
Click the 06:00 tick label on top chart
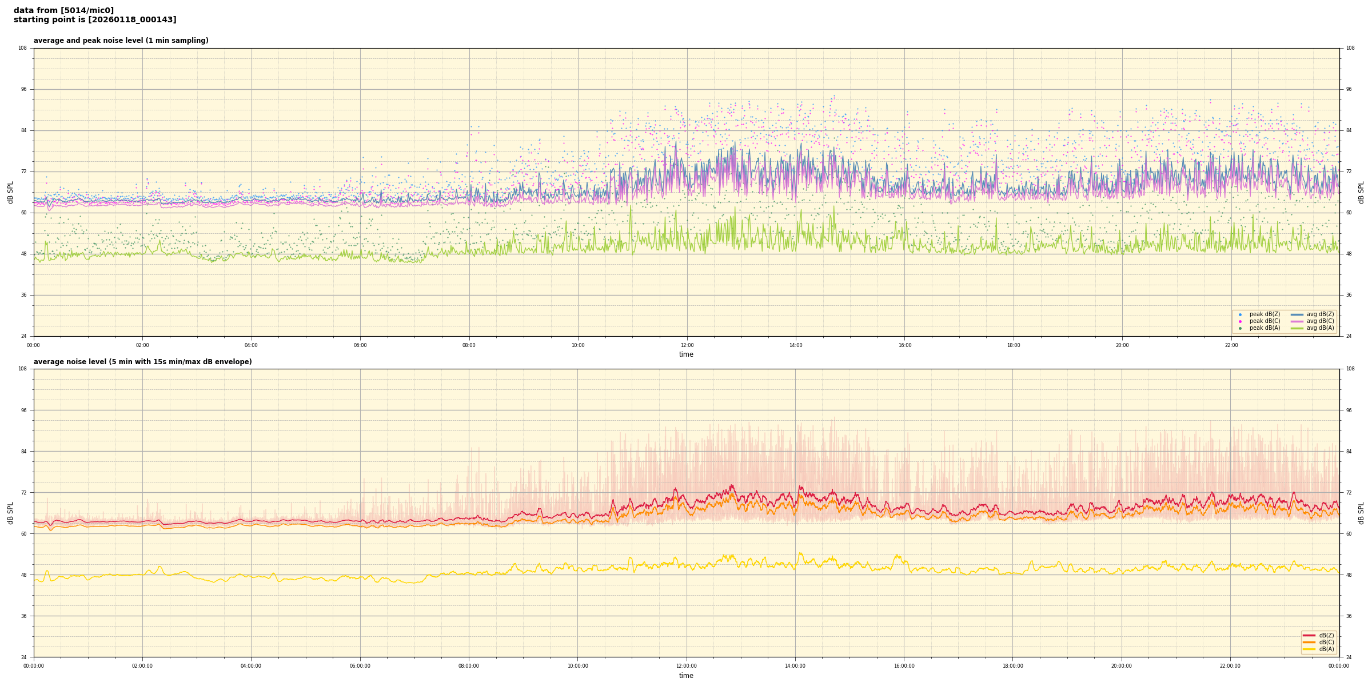pyautogui.click(x=360, y=345)
